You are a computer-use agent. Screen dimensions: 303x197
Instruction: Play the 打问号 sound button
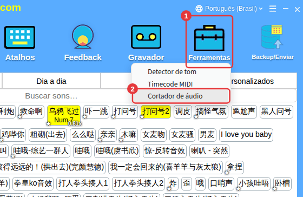point(125,111)
